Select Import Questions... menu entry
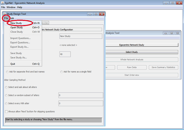Screen dimensions: 184x130 [x=23, y=38]
